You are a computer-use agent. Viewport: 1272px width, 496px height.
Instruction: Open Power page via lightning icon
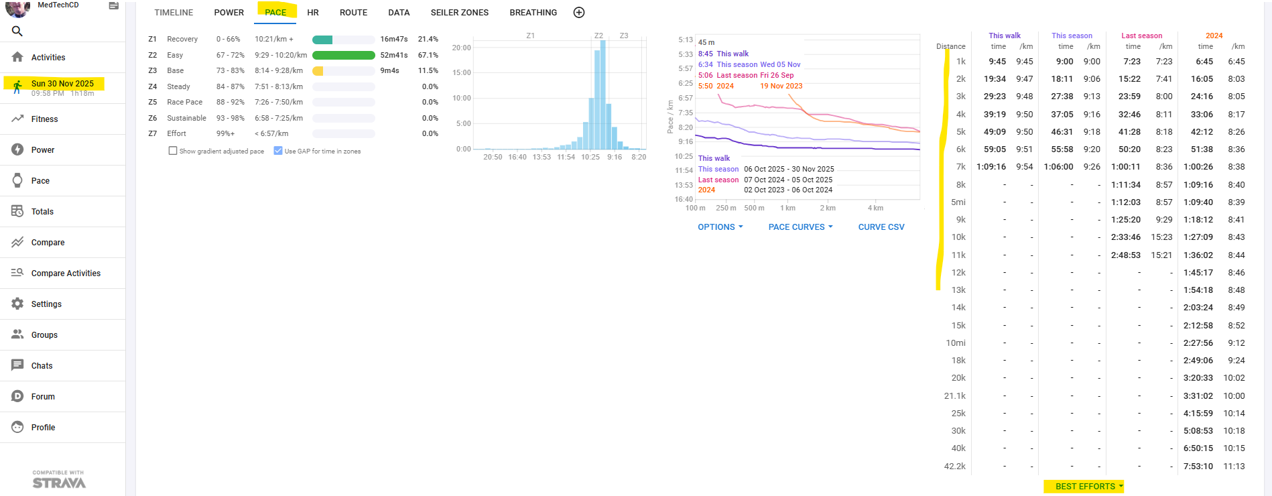coord(17,149)
